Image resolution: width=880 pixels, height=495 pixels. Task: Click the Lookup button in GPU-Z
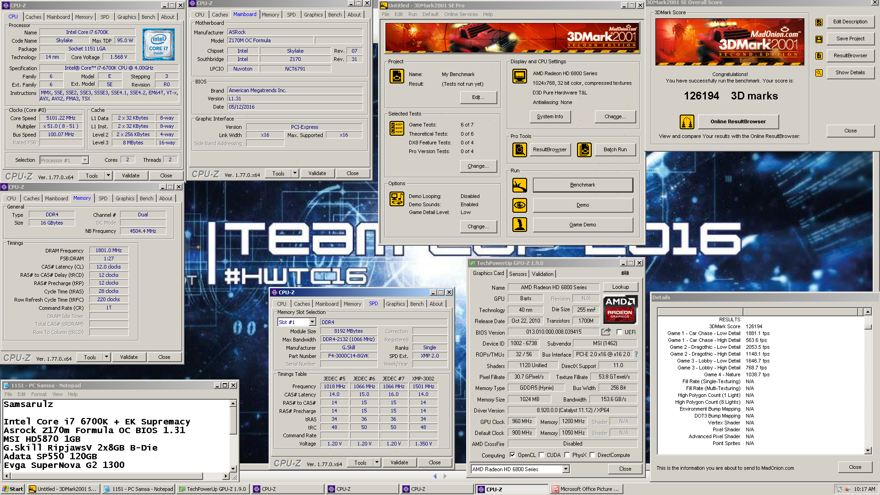click(621, 287)
